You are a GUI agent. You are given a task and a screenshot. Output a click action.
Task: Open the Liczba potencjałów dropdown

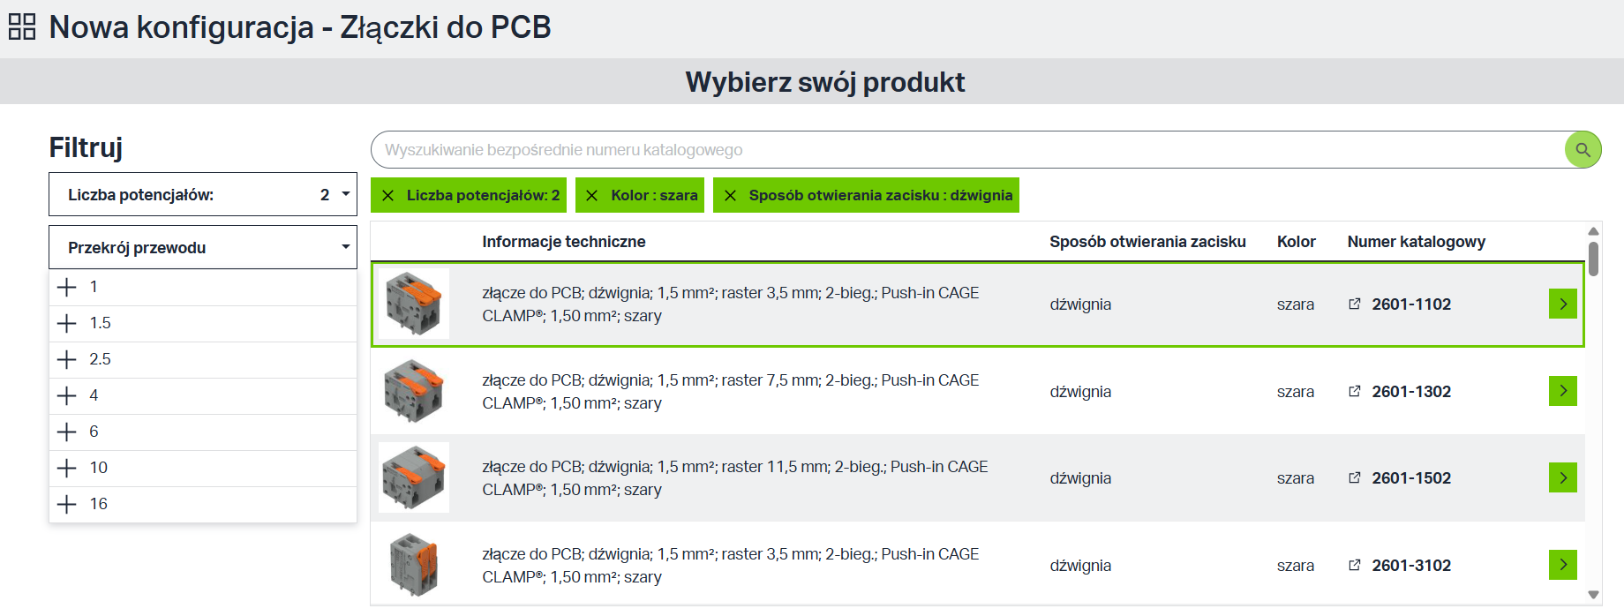coord(203,194)
